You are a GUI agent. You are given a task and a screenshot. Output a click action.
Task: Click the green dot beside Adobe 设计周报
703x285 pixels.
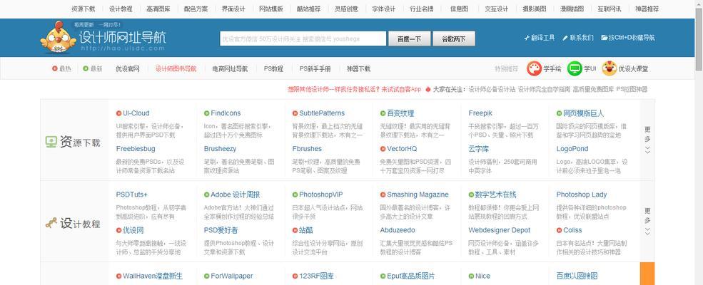coord(207,195)
